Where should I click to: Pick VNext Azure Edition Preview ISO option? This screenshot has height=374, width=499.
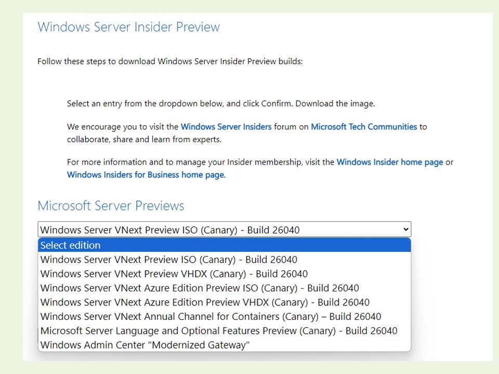pyautogui.click(x=225, y=288)
